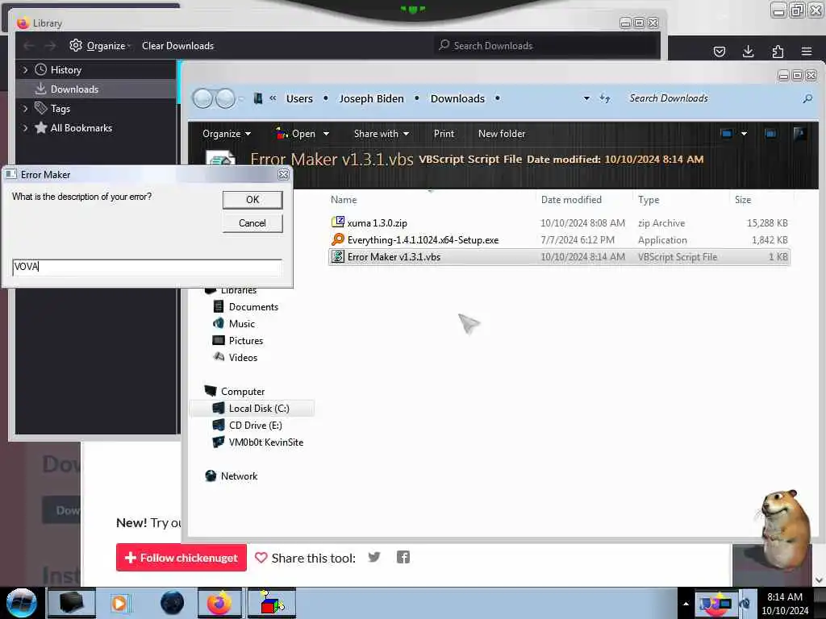This screenshot has width=826, height=619.
Task: Open address bar history dropdown arrow
Action: coord(586,98)
